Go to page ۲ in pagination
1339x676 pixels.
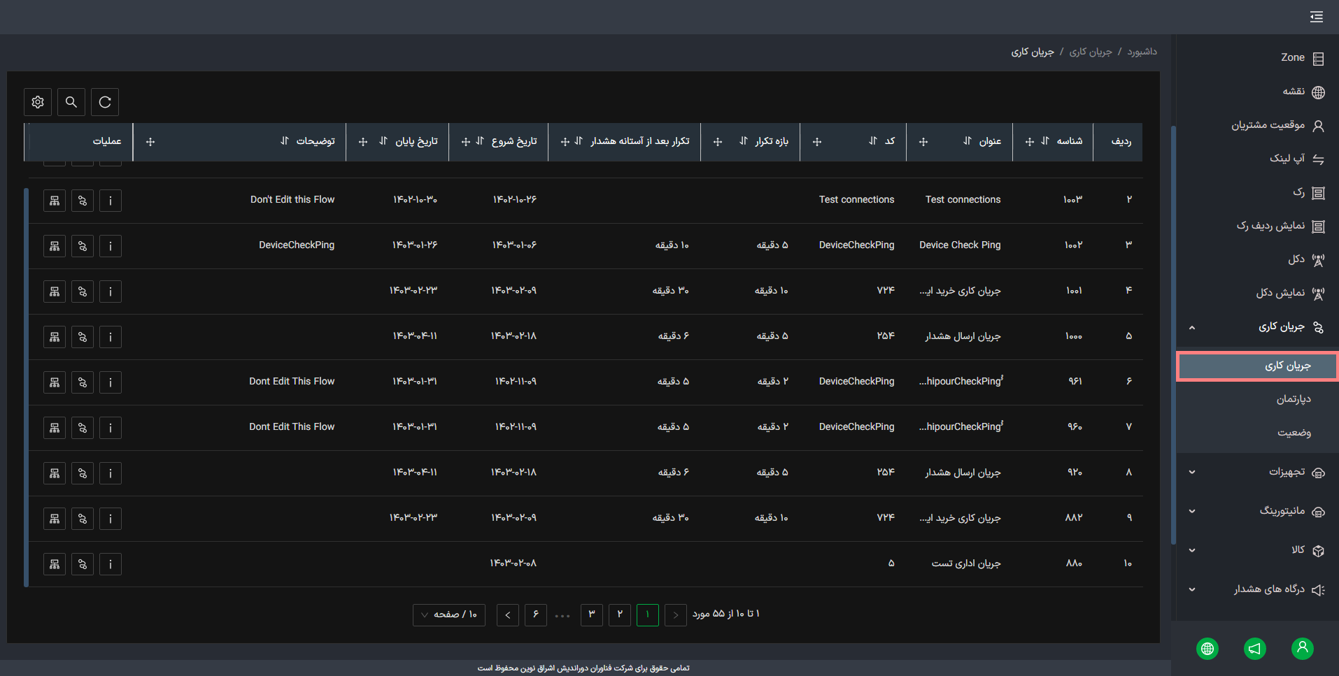pos(620,614)
